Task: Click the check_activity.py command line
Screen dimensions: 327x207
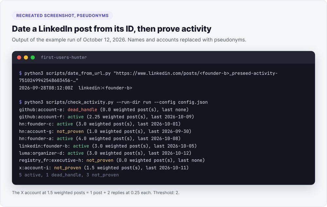Action: (113, 102)
